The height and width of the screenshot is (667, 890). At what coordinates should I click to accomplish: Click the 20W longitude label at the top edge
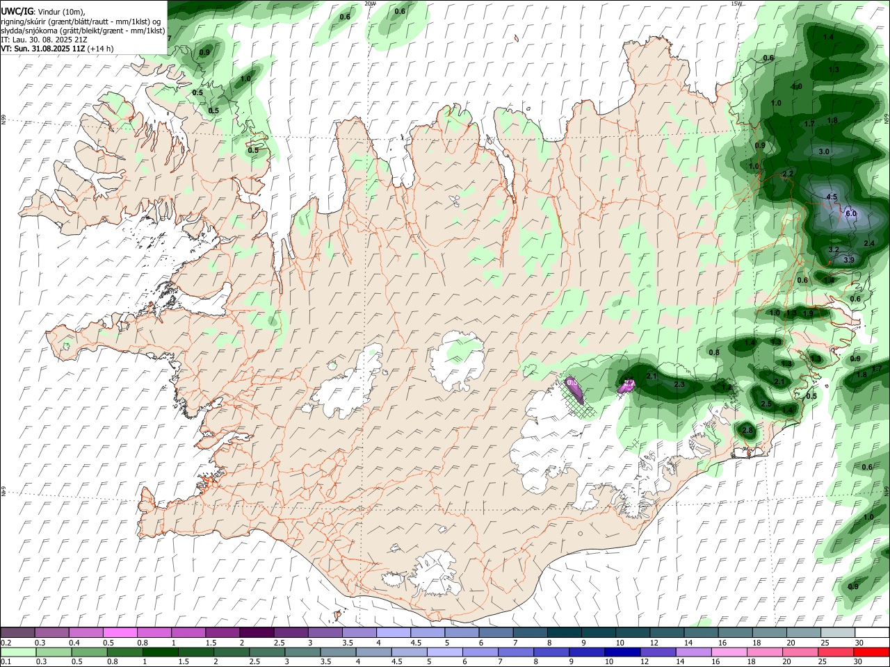pos(370,3)
